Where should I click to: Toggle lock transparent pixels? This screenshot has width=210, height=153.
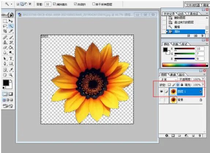[169, 85]
